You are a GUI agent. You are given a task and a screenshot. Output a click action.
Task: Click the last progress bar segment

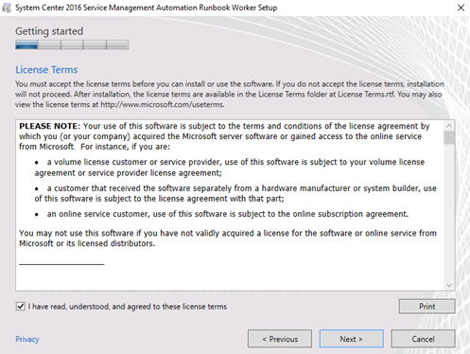tap(117, 44)
